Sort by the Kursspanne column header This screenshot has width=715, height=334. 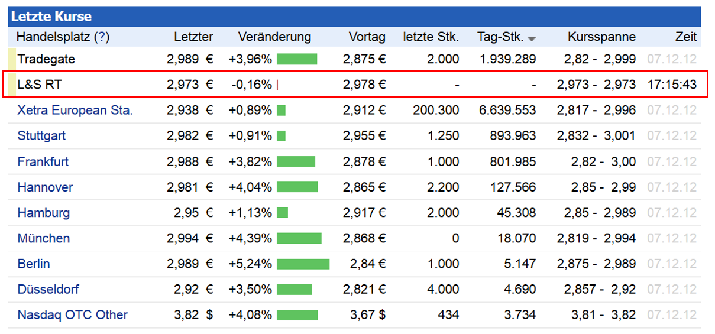coord(601,37)
